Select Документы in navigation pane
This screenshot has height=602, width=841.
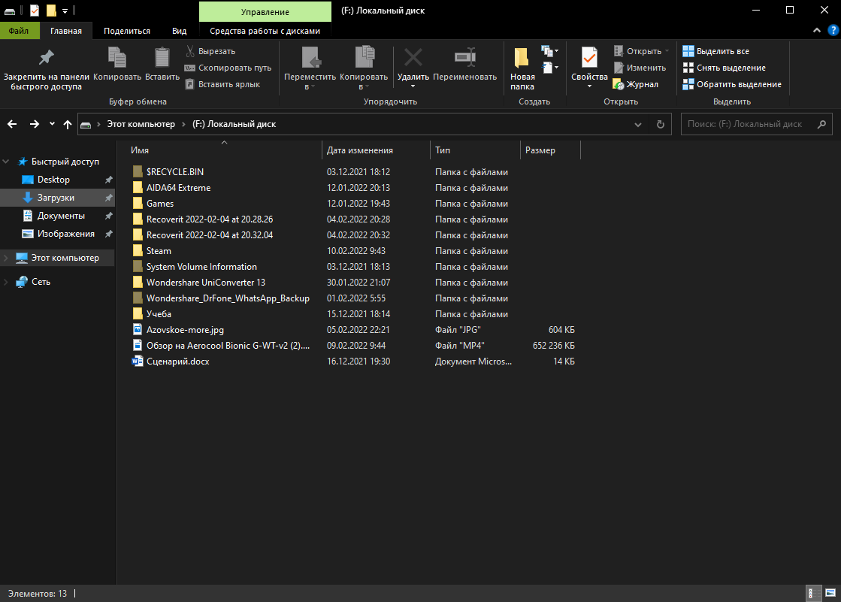(x=57, y=216)
